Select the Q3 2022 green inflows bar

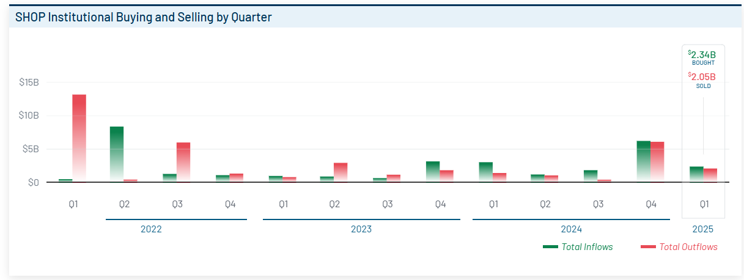[x=169, y=178]
